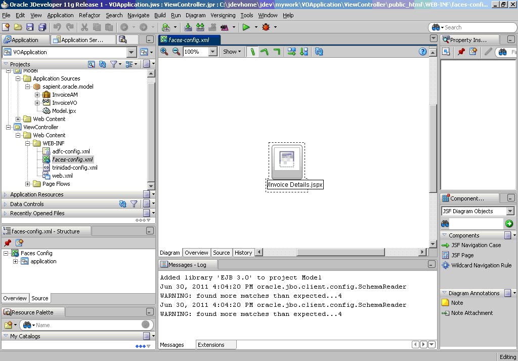
Task: Open the VOApplication selector dropdown
Action: (x=132, y=52)
